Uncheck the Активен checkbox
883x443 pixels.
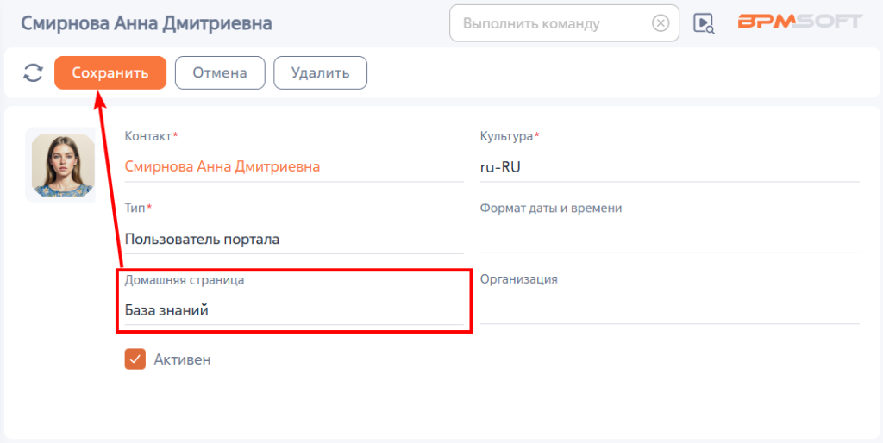point(135,359)
